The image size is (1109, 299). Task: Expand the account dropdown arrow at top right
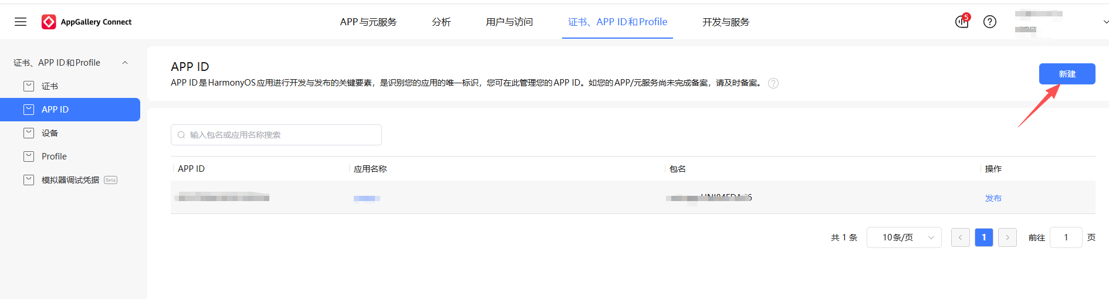(1105, 22)
